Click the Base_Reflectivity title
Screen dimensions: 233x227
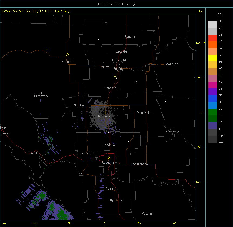coord(117,4)
